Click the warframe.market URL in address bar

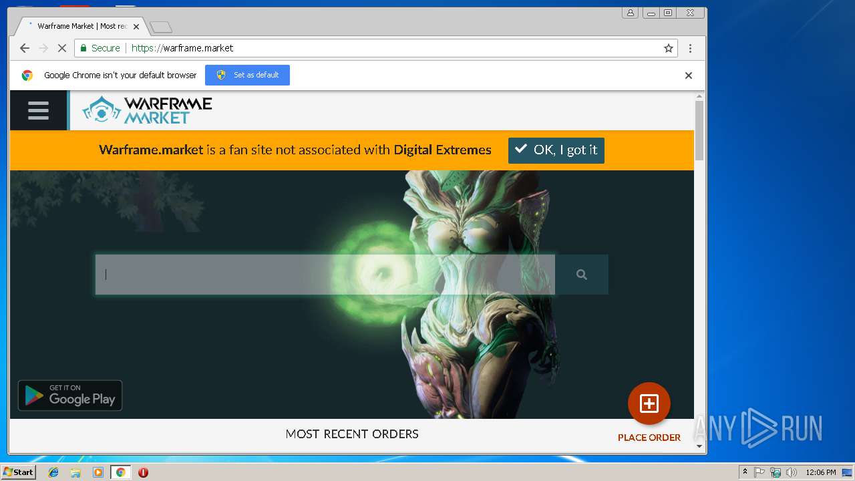(x=182, y=48)
